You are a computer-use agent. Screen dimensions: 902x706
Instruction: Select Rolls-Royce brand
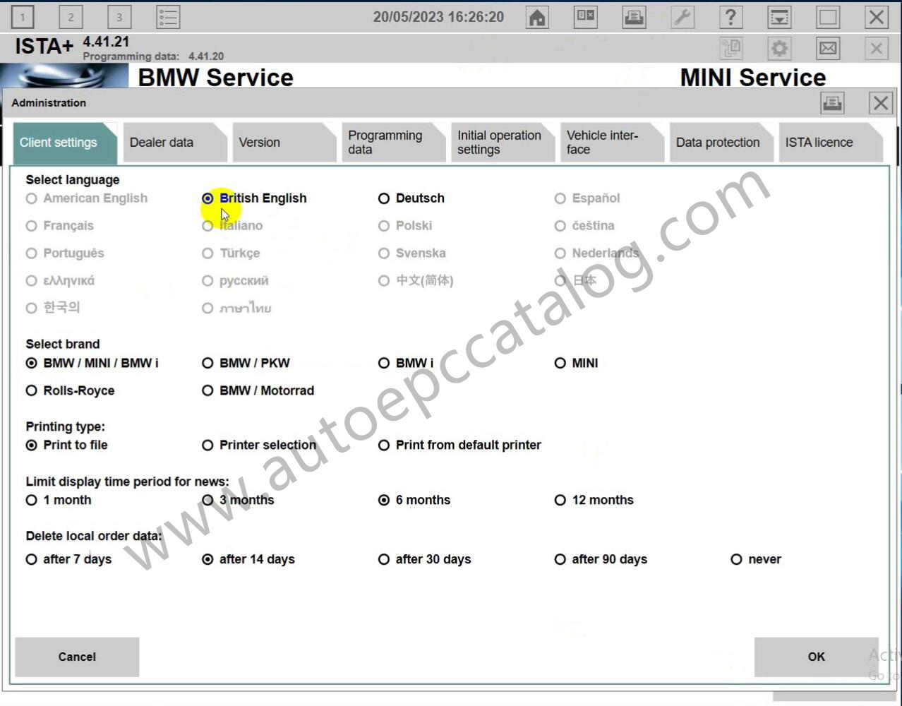[x=70, y=390]
